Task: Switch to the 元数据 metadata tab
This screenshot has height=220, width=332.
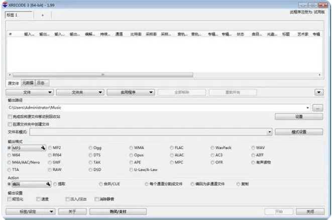Action: coord(28,83)
